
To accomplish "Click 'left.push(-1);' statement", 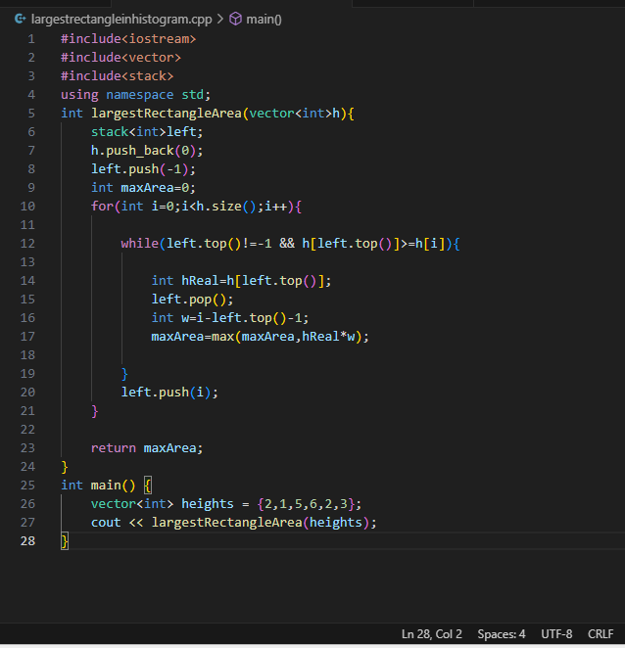I will pyautogui.click(x=143, y=169).
